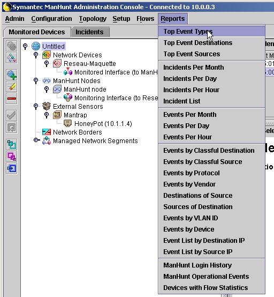Select Events by Classful Destination
The image size is (274, 297).
(x=211, y=151)
